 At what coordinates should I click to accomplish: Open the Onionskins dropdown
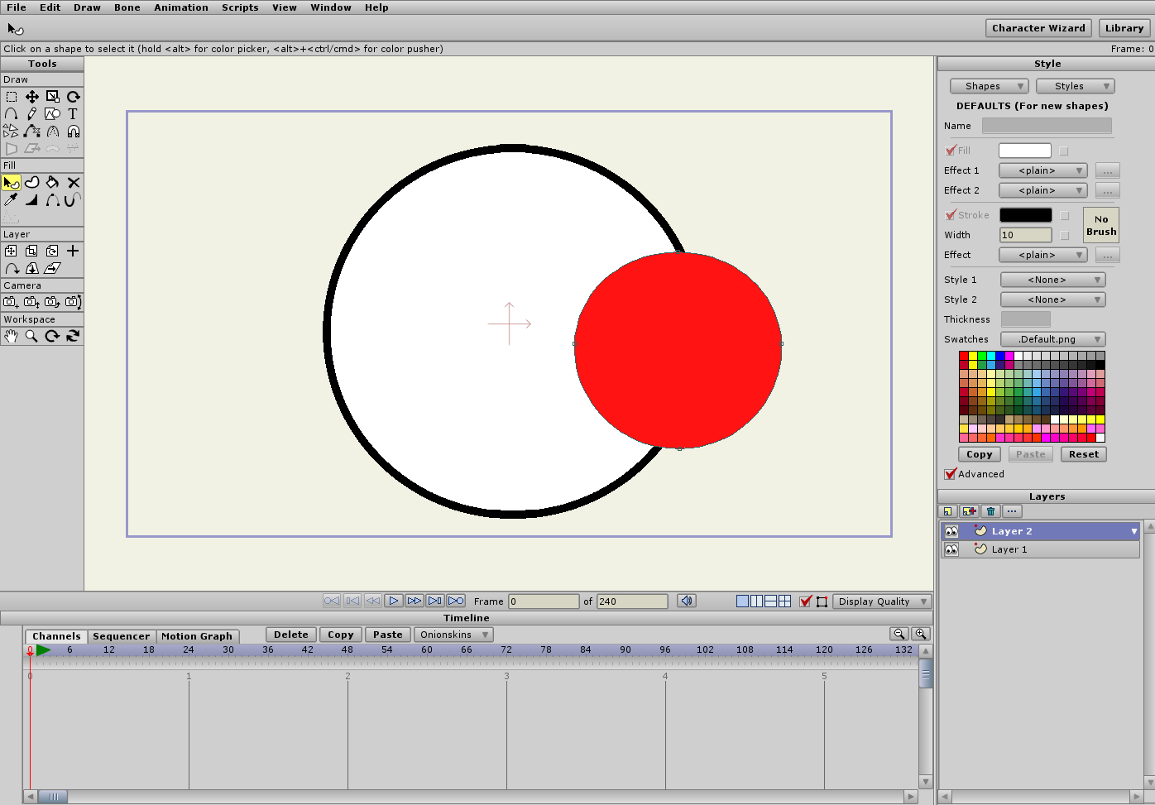click(453, 635)
